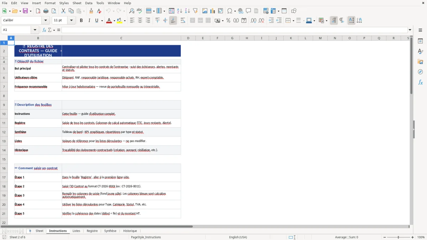427x240 pixels.
Task: Click the Function Wizard fx icon
Action: tap(44, 30)
